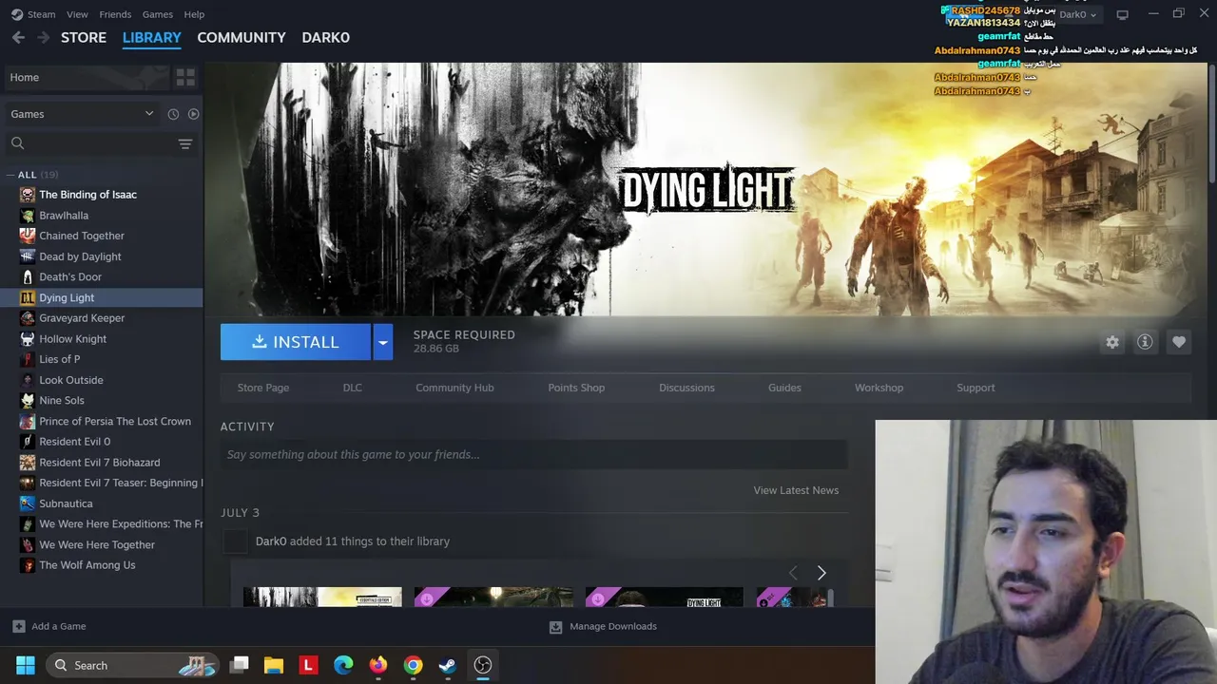1217x684 pixels.
Task: Click The Wolf Among Us icon
Action: [28, 565]
